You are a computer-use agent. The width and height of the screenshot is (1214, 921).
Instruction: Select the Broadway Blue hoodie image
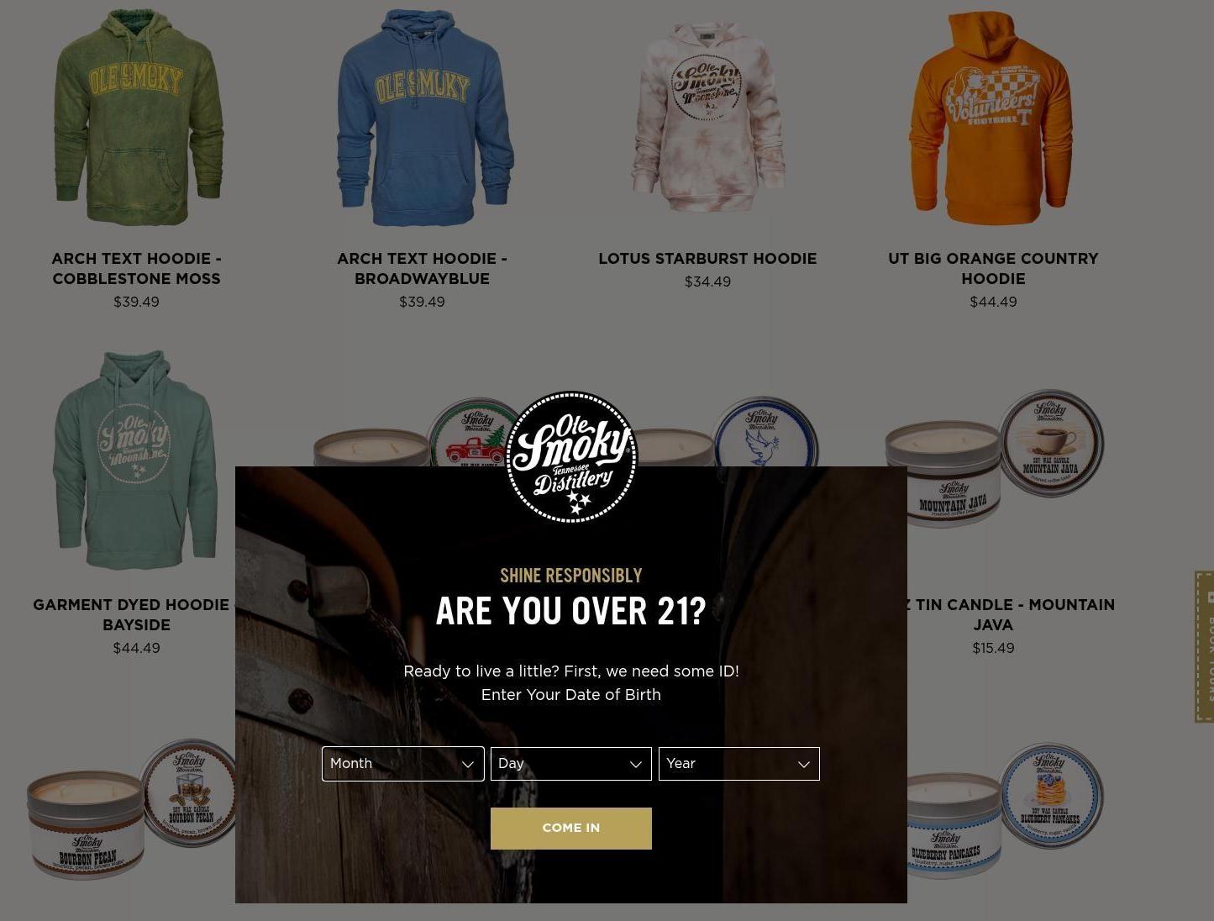click(x=423, y=118)
